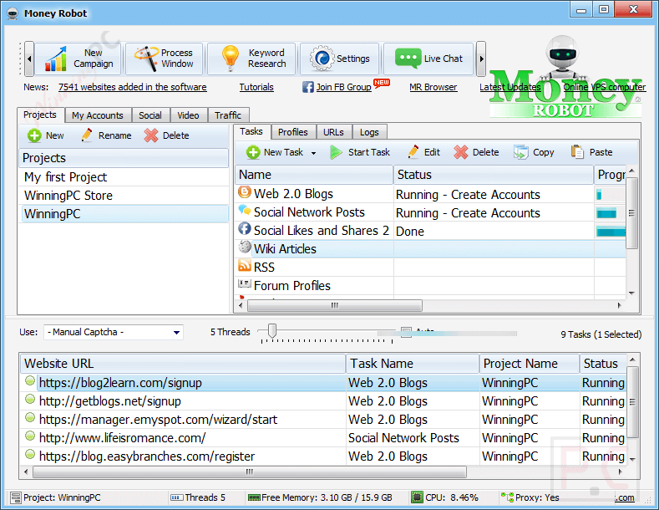The image size is (659, 510).
Task: Select the blog.easybranches.com/register row
Action: tap(322, 456)
